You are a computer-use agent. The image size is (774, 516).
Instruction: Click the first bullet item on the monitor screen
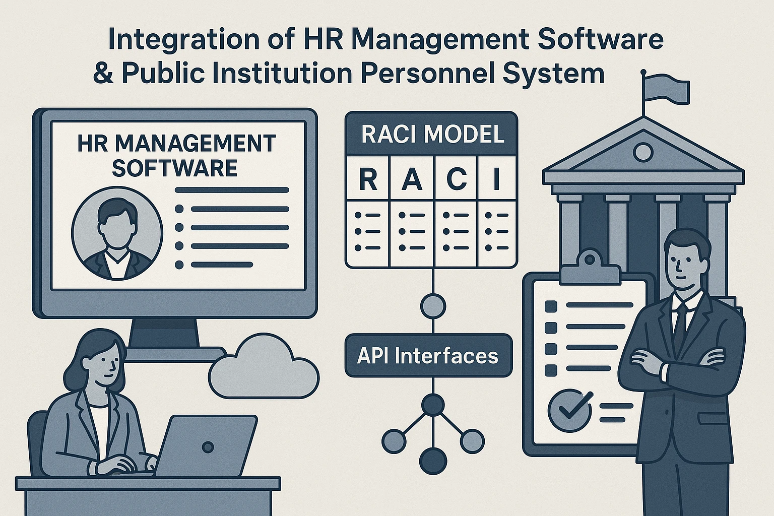[x=232, y=209]
